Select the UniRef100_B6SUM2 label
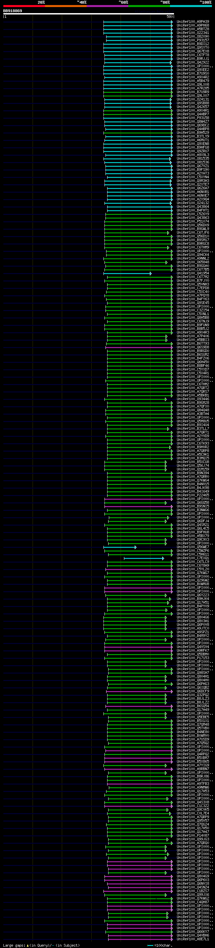This screenshot has height=948, width=215. tap(193, 355)
